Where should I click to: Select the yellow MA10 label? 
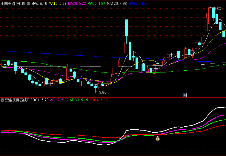(58, 4)
